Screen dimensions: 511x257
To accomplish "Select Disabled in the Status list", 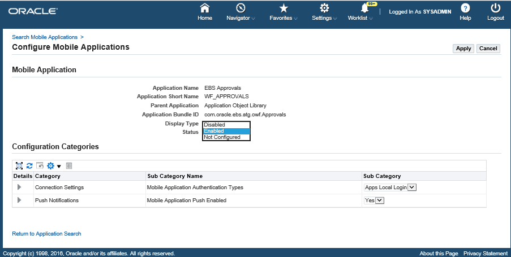I will pyautogui.click(x=226, y=125).
